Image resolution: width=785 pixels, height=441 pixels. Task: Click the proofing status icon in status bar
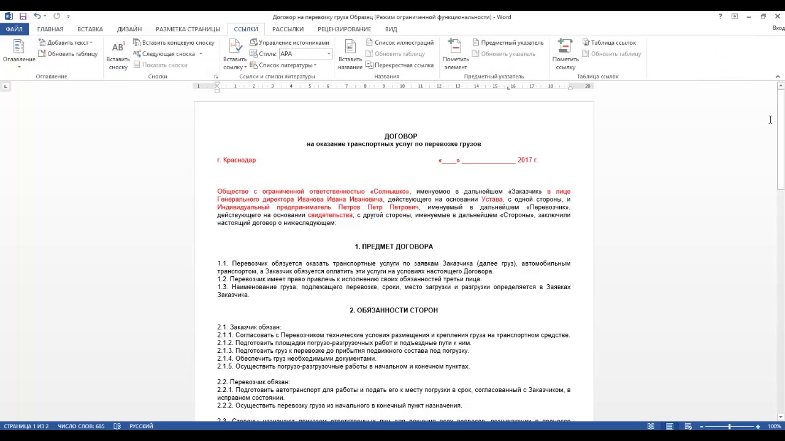click(x=117, y=426)
